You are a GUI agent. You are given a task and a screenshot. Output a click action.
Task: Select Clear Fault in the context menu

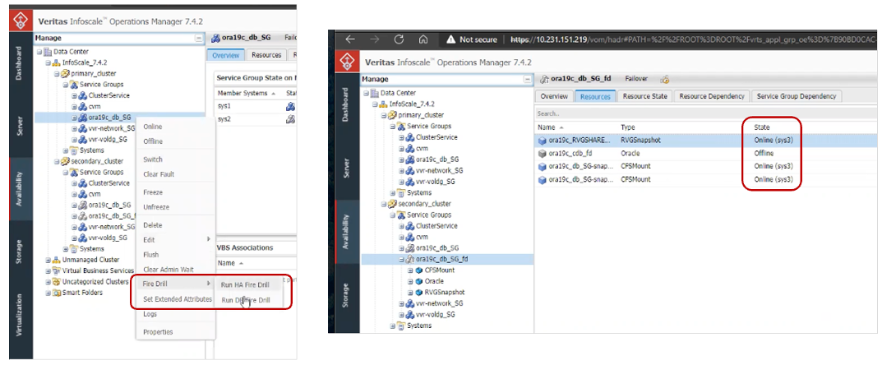pyautogui.click(x=159, y=174)
